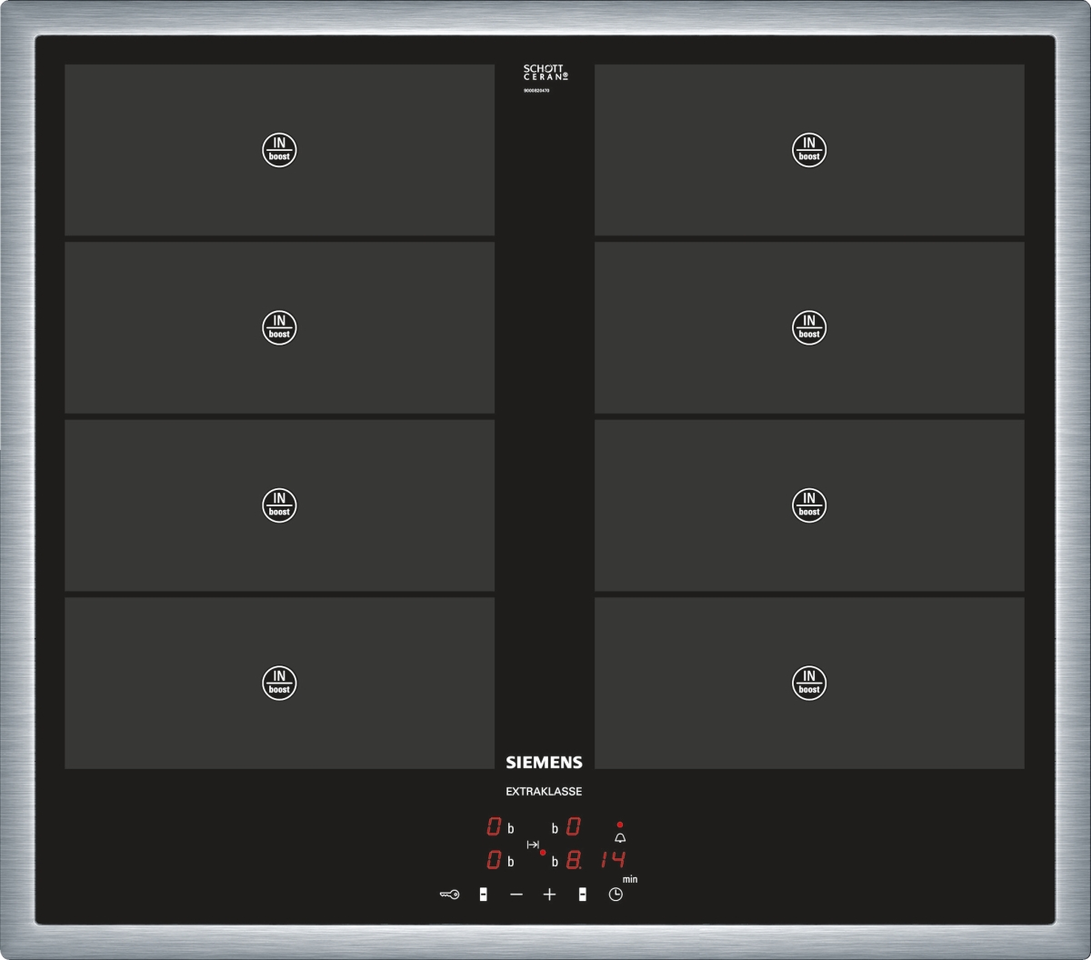Image resolution: width=1091 pixels, height=960 pixels.
Task: Click IN boost symbol, right column second zone
Action: click(x=808, y=327)
